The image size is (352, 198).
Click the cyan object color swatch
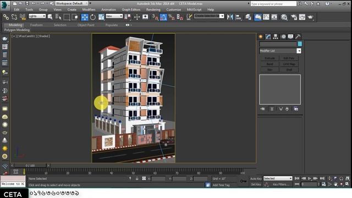click(300, 44)
